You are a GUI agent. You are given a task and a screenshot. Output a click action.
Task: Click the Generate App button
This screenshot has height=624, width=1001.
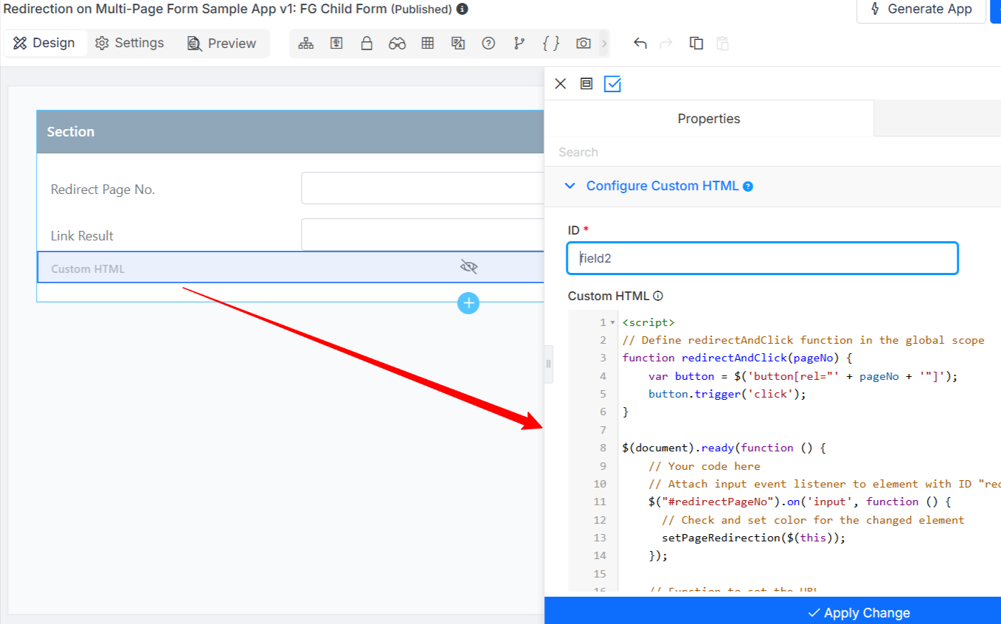click(921, 10)
